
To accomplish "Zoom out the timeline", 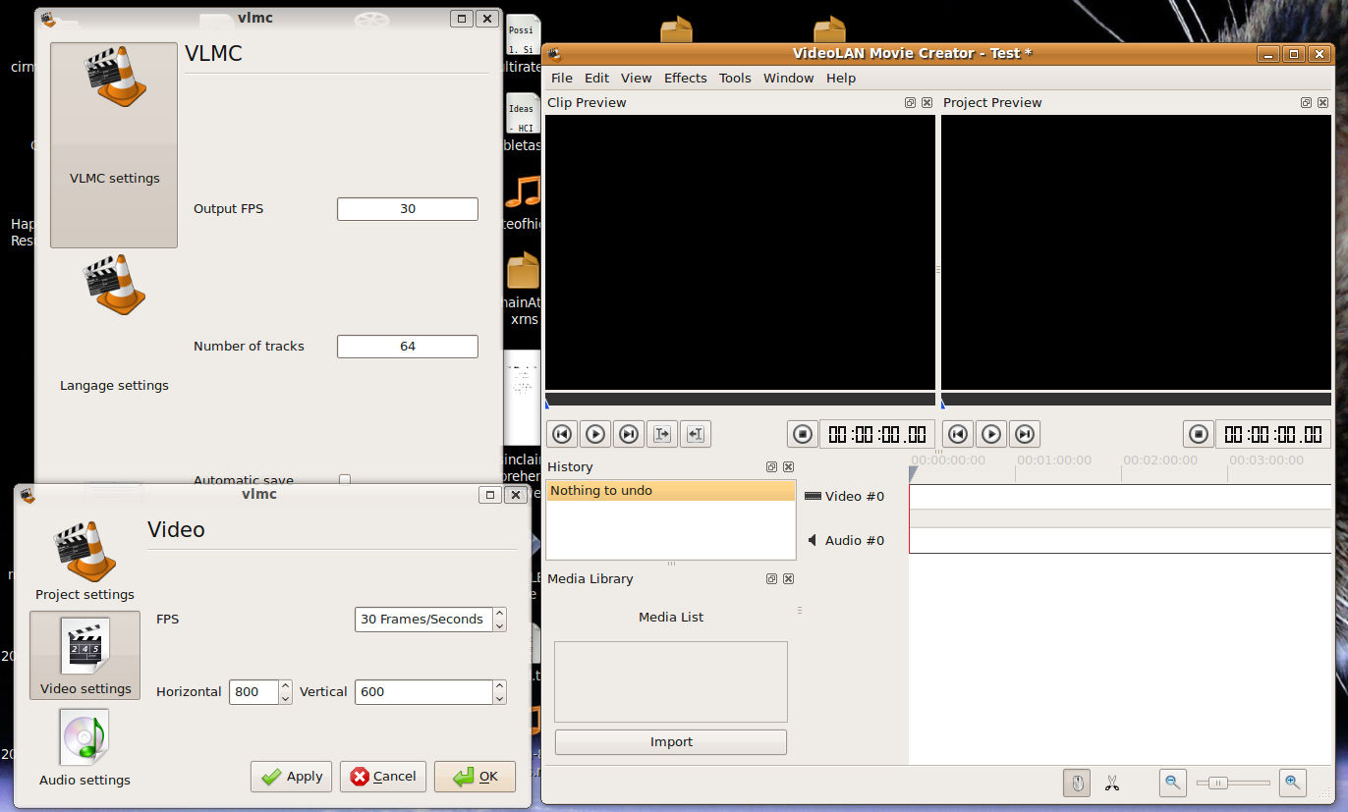I will pyautogui.click(x=1172, y=783).
